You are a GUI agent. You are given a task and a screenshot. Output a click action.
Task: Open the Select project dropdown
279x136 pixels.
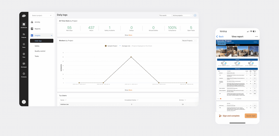[x=42, y=15]
